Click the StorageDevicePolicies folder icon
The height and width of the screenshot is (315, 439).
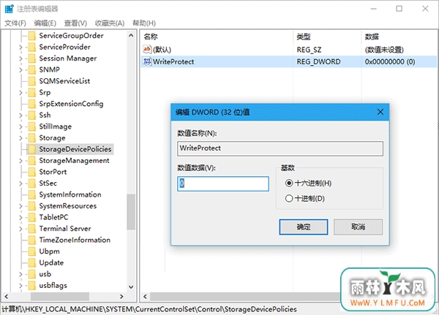point(32,149)
